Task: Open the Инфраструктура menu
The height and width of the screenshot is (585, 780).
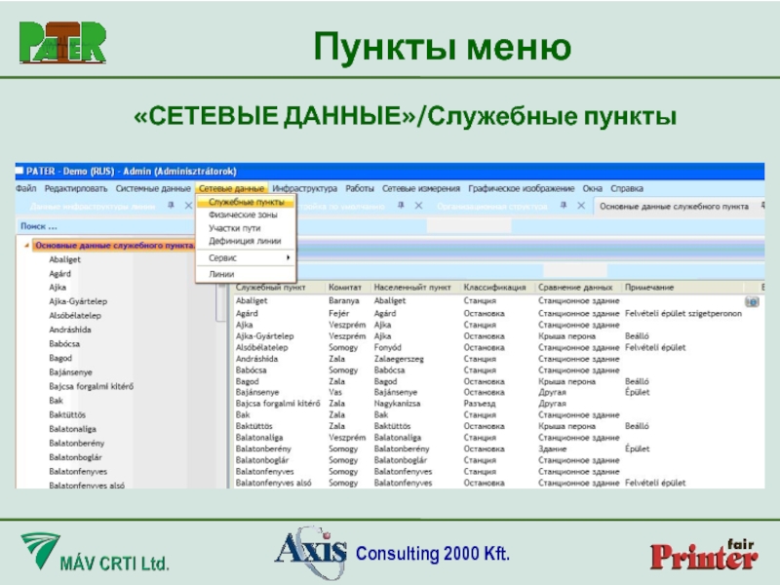Action: point(304,188)
